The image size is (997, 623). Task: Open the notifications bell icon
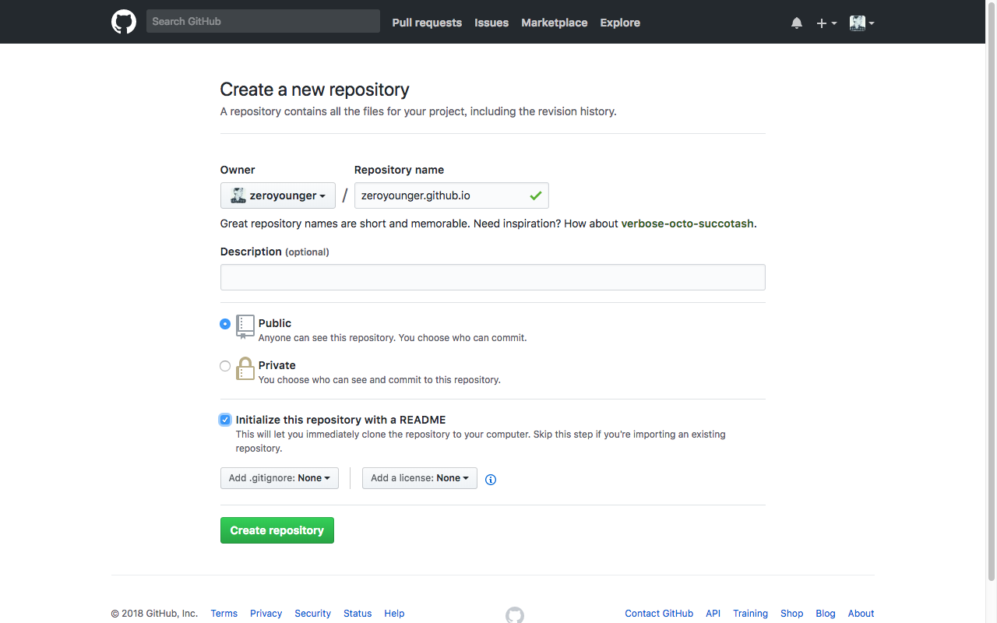[x=797, y=23]
